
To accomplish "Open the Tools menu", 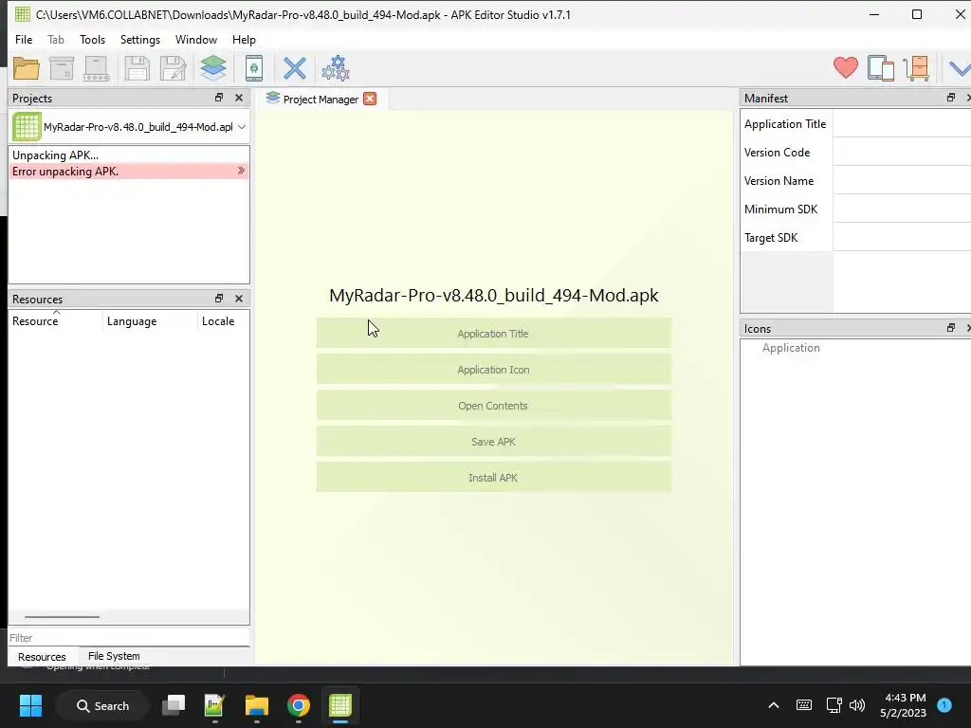I will [92, 40].
